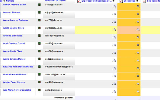The image size is (160, 100).
Task: Select email mjbp4@alu.ua.es
Action: (54, 12)
